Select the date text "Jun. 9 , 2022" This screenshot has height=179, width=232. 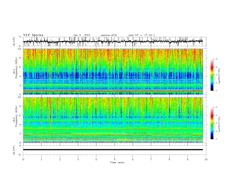click(82, 35)
